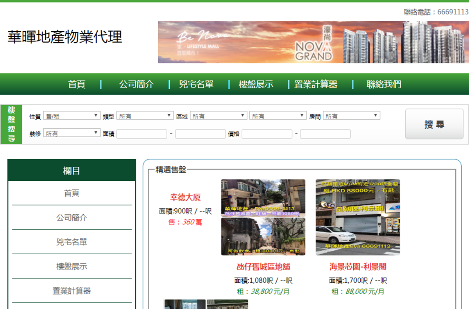Focus the minimum 價格 input field
This screenshot has height=309, width=469.
click(267, 134)
